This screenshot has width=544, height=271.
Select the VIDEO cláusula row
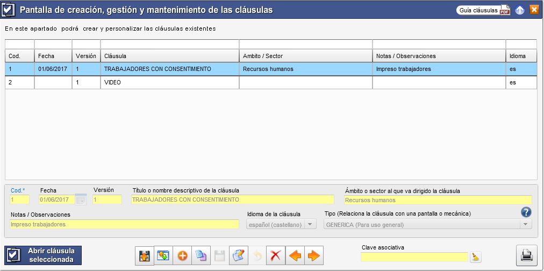coord(271,83)
